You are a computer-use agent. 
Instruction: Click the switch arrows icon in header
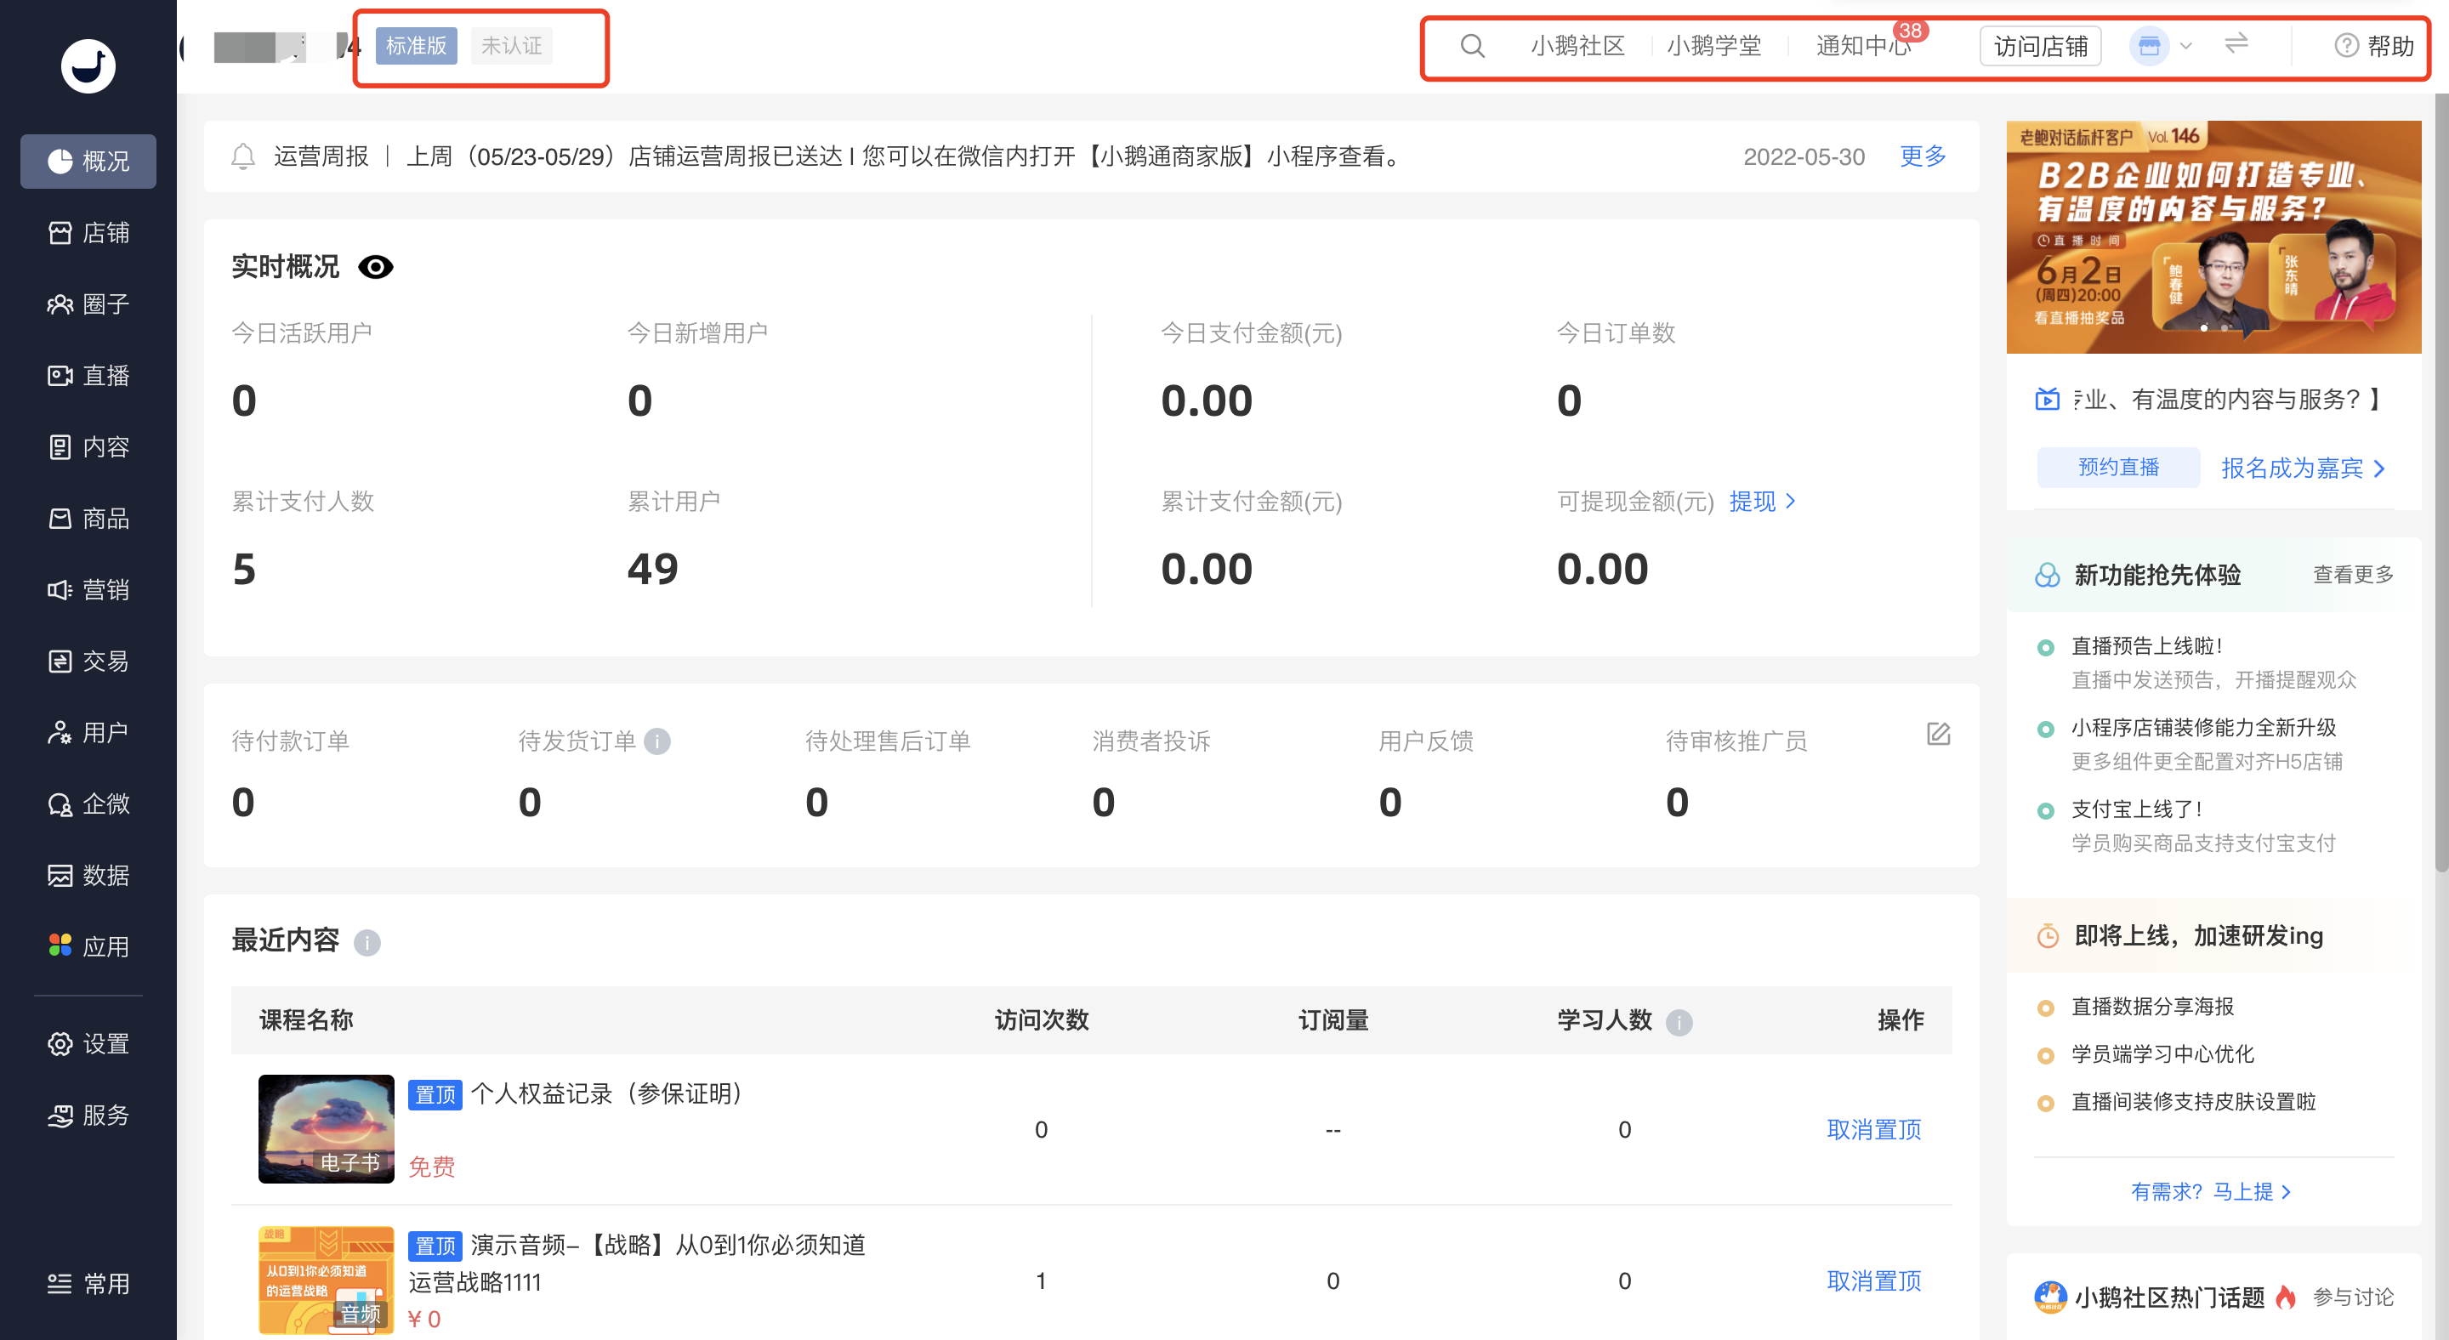coord(2236,43)
